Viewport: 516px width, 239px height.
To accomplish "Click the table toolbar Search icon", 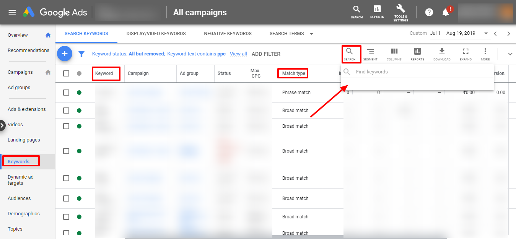I will pyautogui.click(x=350, y=54).
